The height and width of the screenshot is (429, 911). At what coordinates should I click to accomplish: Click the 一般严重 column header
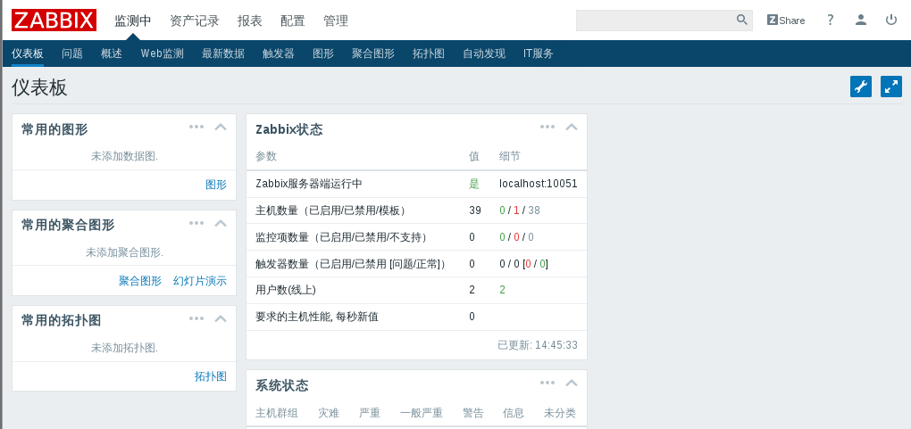(x=422, y=413)
